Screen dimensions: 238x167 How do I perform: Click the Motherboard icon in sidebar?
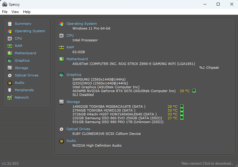pos(10,53)
